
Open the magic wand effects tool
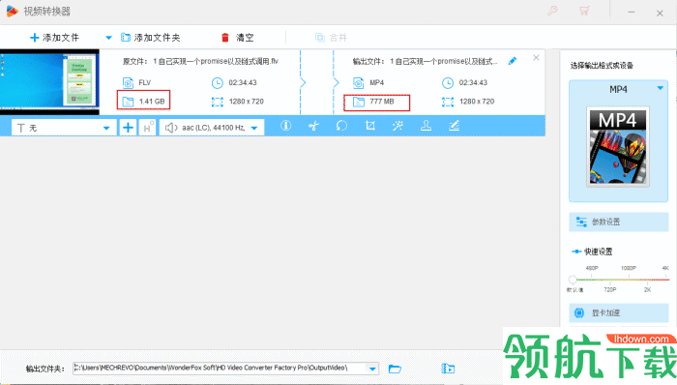[397, 126]
